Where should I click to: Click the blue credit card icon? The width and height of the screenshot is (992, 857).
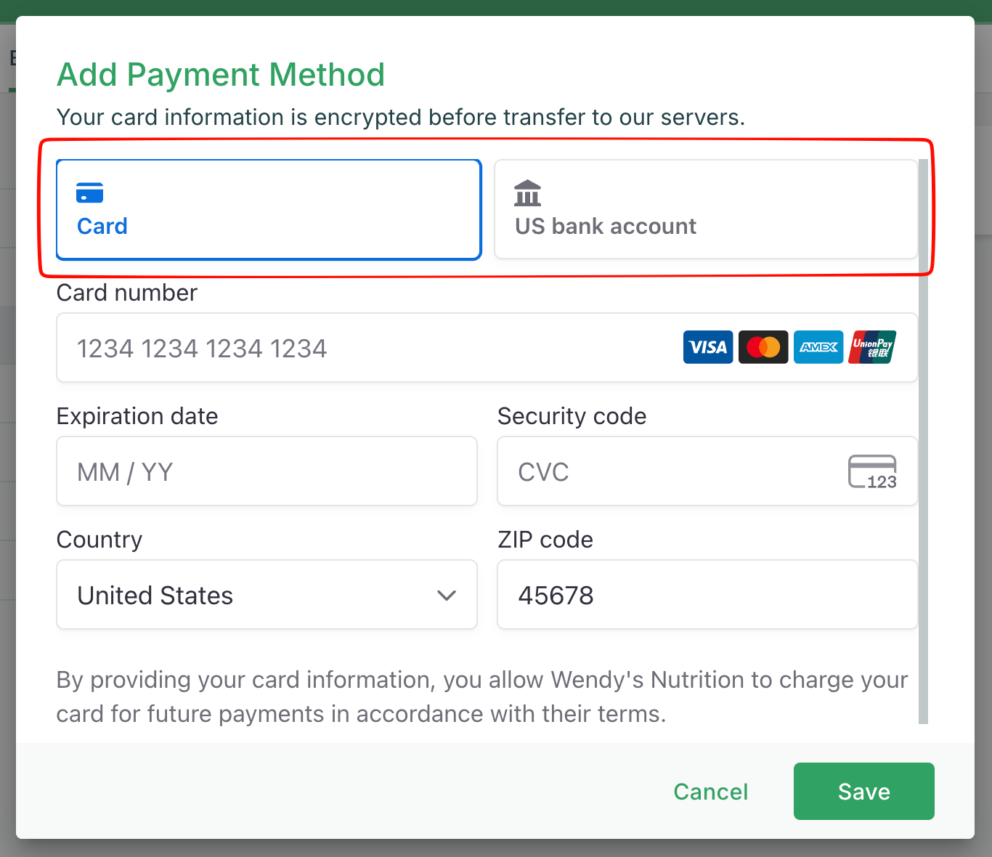[89, 193]
